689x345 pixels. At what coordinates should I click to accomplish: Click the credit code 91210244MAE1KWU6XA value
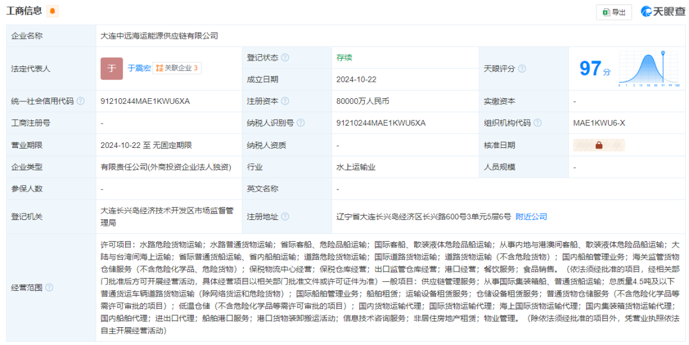145,101
